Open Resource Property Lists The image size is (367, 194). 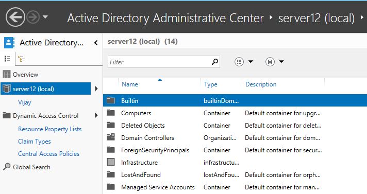click(x=50, y=129)
